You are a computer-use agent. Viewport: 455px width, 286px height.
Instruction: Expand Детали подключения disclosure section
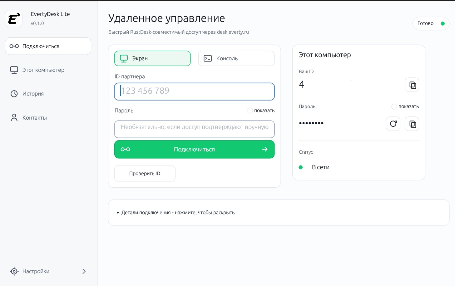pyautogui.click(x=176, y=213)
